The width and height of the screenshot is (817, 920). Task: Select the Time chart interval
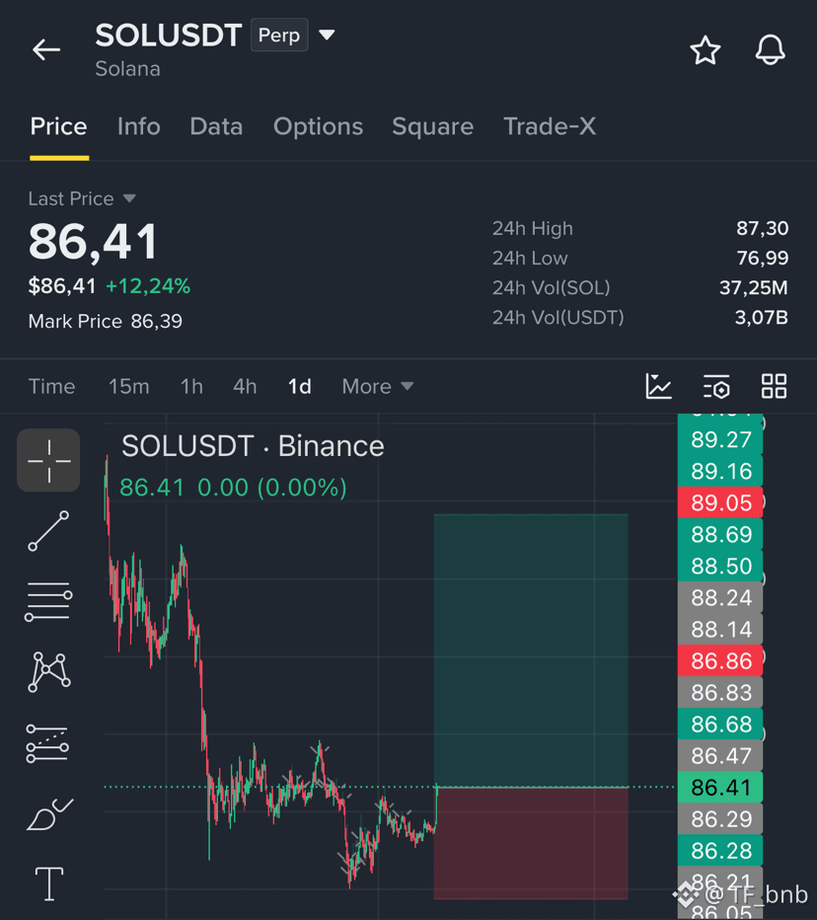coord(51,387)
